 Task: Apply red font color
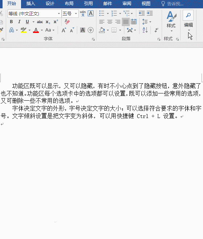[x=36, y=30]
